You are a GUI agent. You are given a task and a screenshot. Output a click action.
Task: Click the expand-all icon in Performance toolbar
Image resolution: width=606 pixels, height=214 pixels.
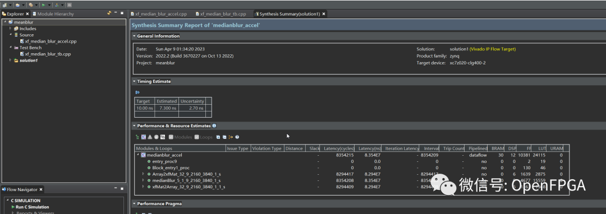pos(218,137)
